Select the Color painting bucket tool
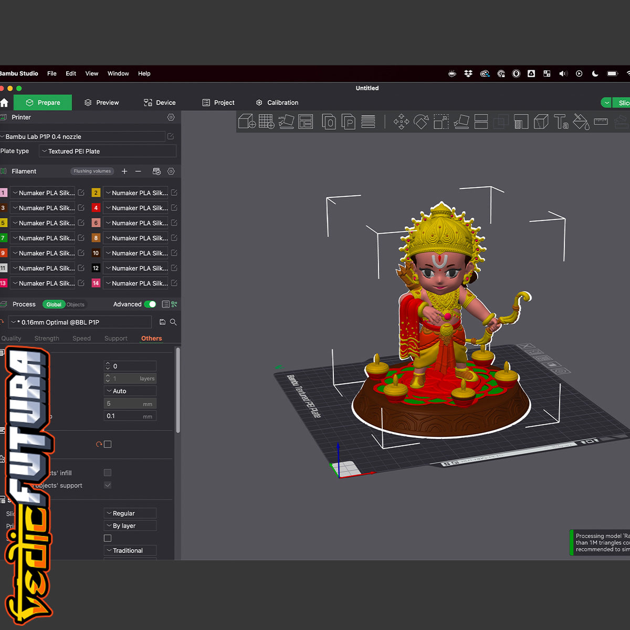Image resolution: width=630 pixels, height=630 pixels. click(x=581, y=122)
